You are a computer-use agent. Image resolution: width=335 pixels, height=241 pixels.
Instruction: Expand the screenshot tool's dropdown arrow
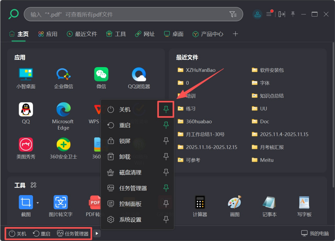click(x=37, y=202)
